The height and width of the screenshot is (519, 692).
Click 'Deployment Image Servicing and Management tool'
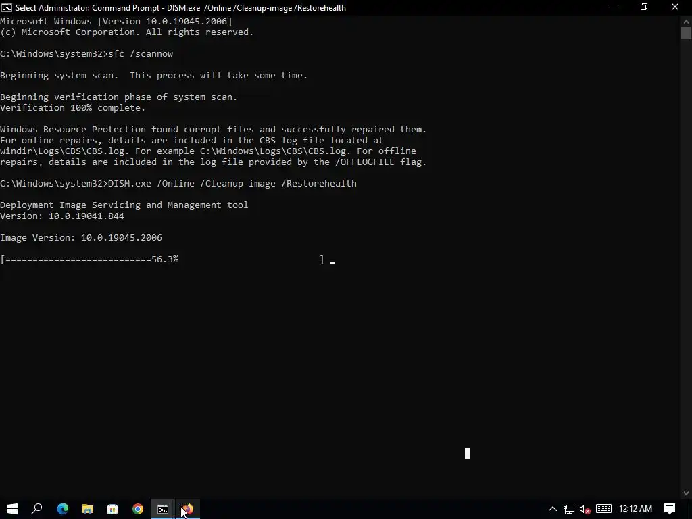point(124,205)
